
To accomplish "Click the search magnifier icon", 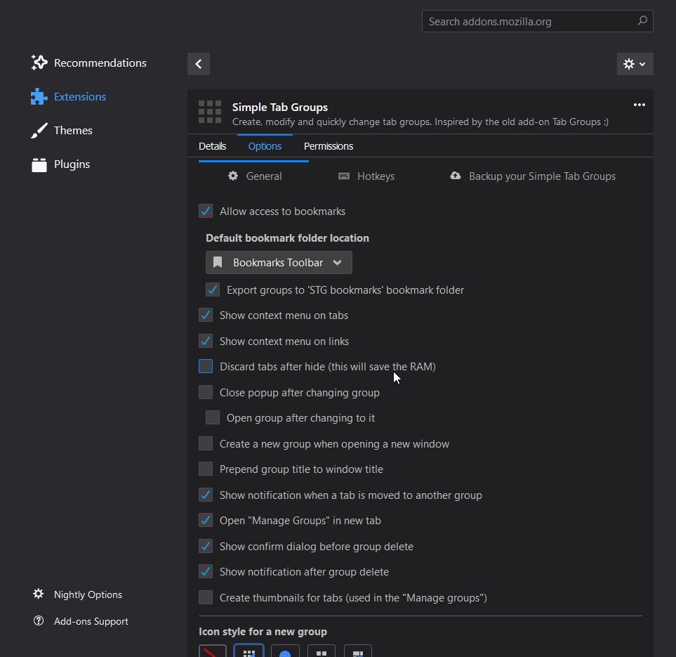I will [x=642, y=20].
